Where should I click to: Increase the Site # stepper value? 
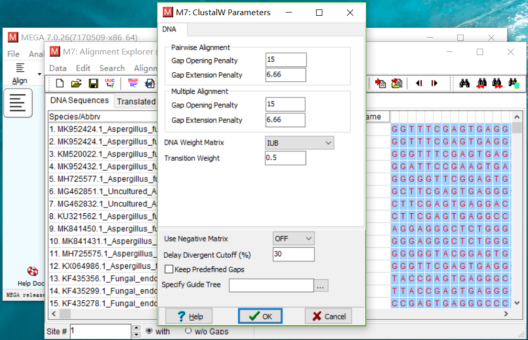pyautogui.click(x=136, y=328)
